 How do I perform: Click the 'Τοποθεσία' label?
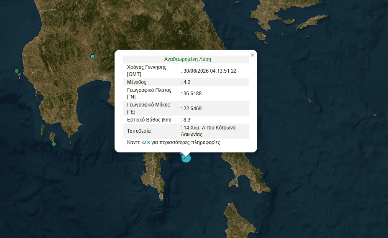(139, 131)
